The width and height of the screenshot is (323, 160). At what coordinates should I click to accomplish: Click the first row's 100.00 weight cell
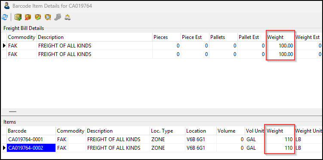coord(280,46)
